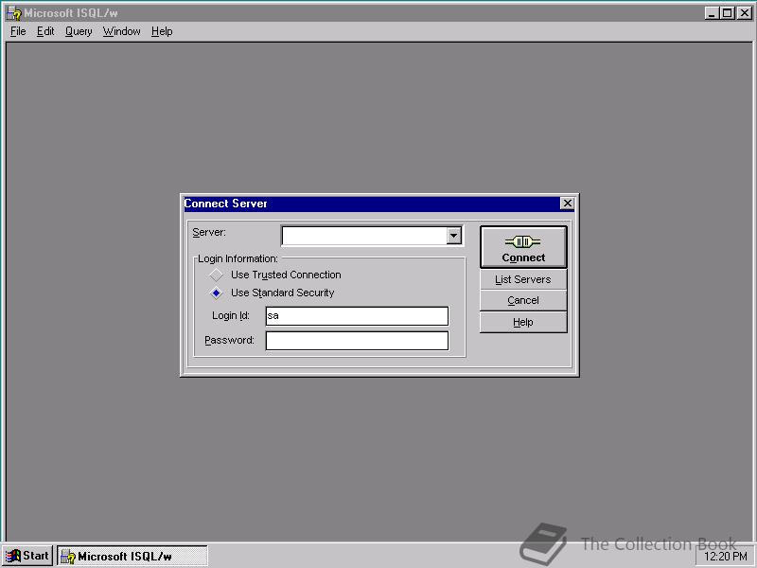
Task: Cancel the Connect Server dialog
Action: [523, 300]
